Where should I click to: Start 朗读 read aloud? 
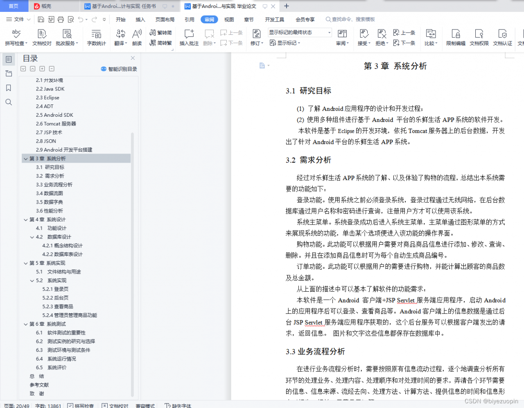(137, 37)
